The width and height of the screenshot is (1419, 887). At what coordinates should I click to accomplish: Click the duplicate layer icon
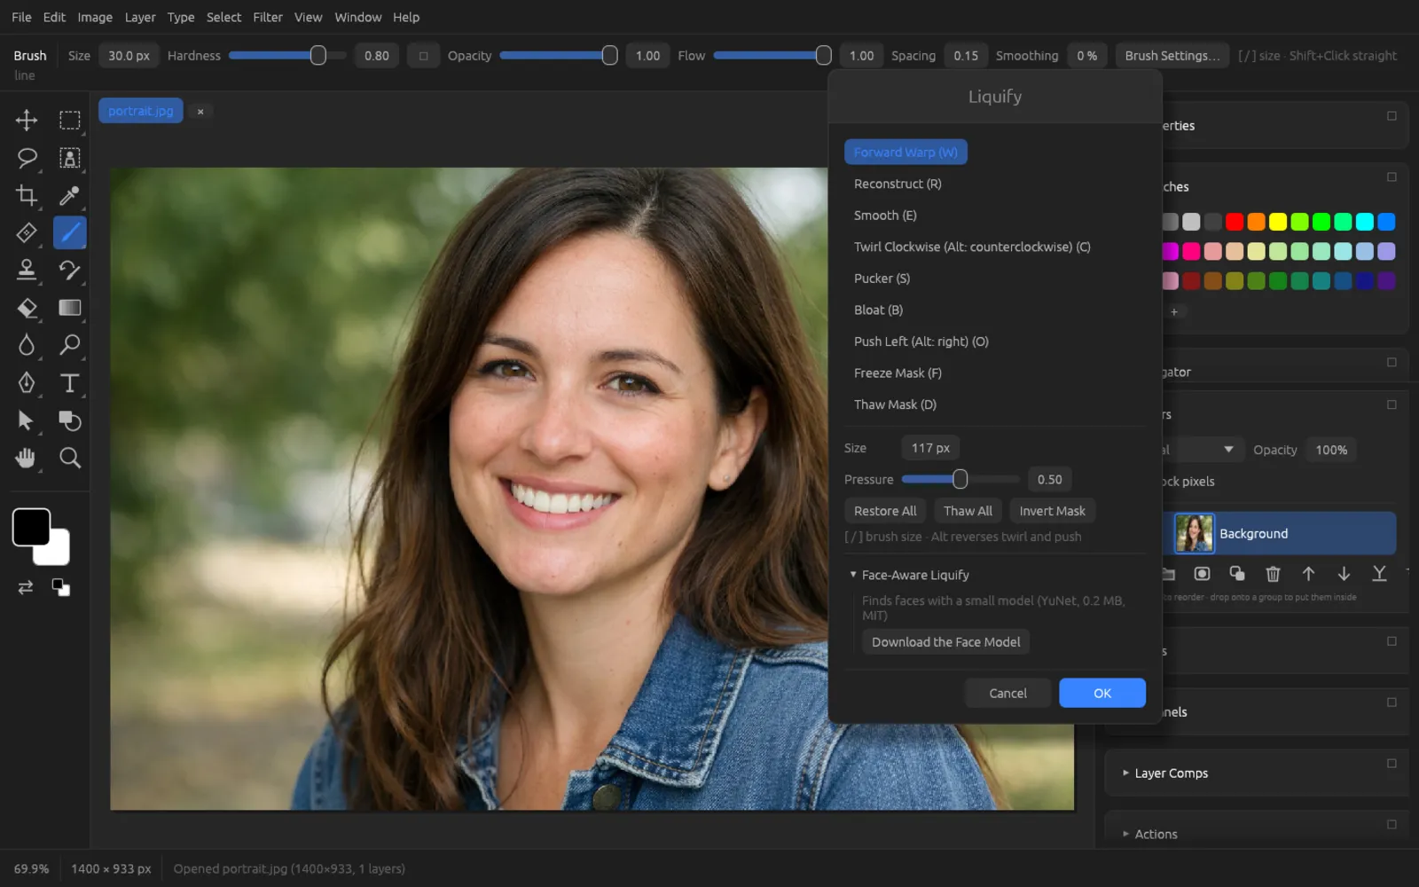[1237, 574]
